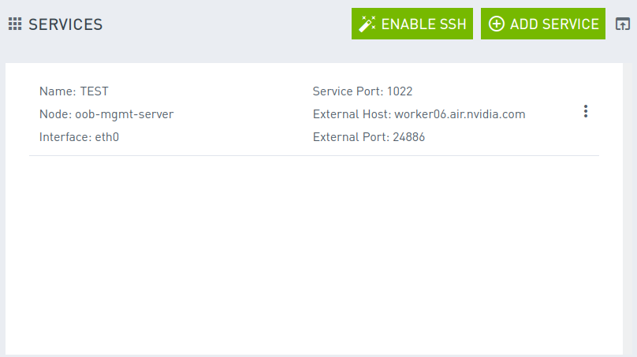This screenshot has width=637, height=357.
Task: Open services panel in pop-out window icon
Action: tap(622, 24)
